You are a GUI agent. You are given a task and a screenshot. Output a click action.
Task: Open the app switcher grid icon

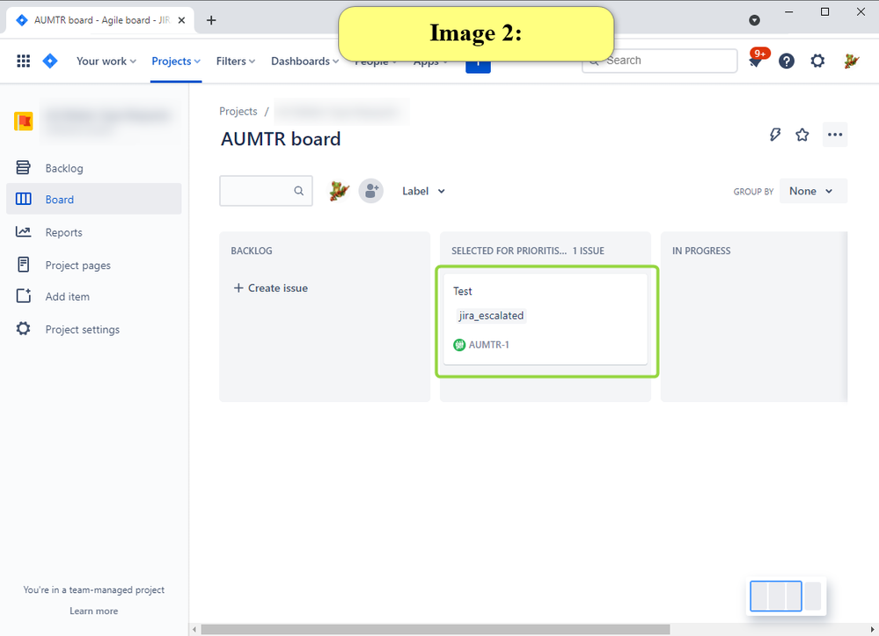tap(23, 61)
